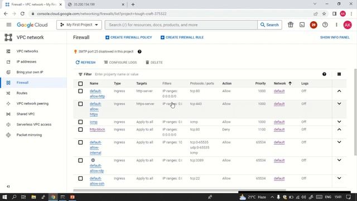
Task: Open Windows taskbar search
Action: click(14, 197)
